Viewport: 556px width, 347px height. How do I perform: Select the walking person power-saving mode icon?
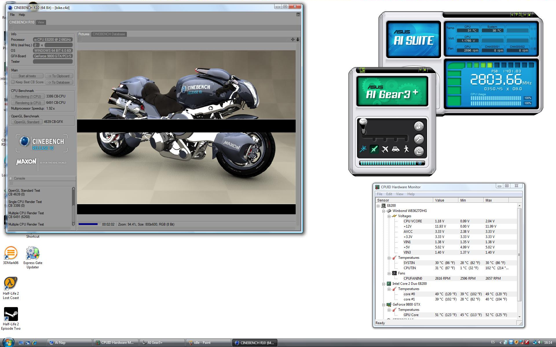(x=406, y=149)
